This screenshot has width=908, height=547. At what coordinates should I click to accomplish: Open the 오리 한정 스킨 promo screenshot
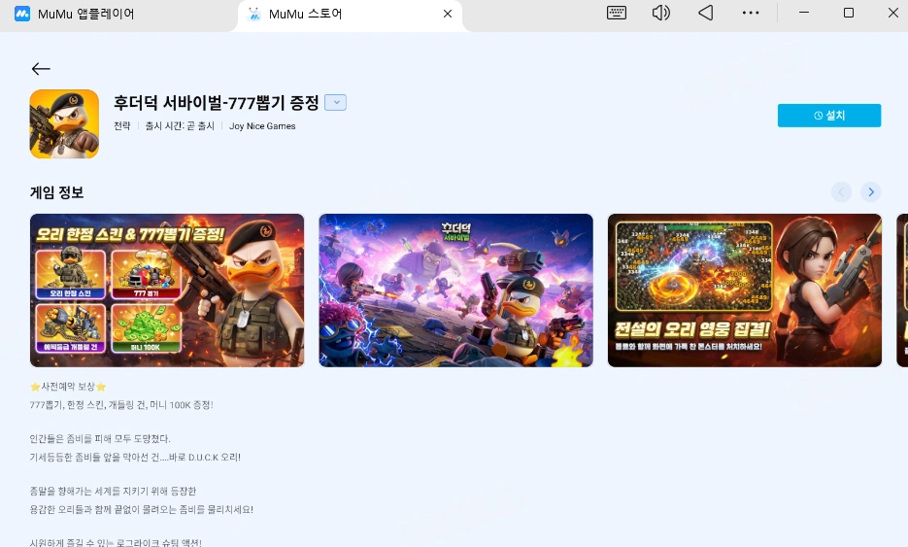point(167,291)
